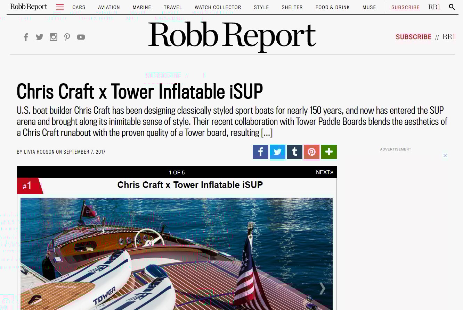Viewport: 463px width, 310px height.
Task: Share article on Tumblr
Action: pyautogui.click(x=294, y=152)
